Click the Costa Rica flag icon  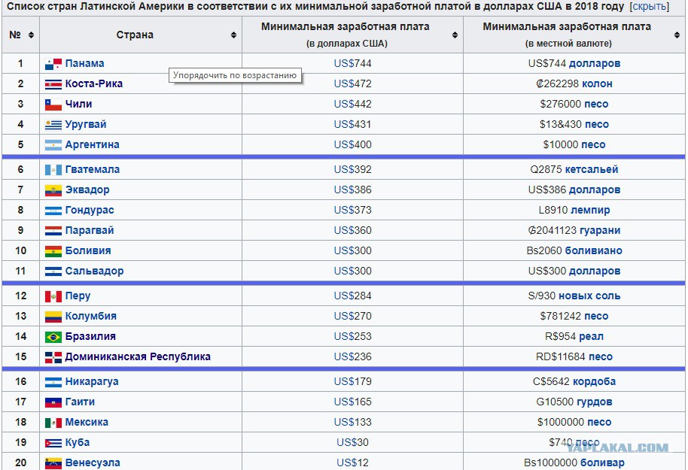(53, 84)
